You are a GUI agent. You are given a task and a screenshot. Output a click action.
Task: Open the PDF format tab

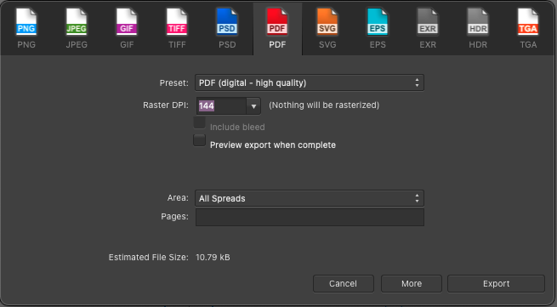(277, 29)
